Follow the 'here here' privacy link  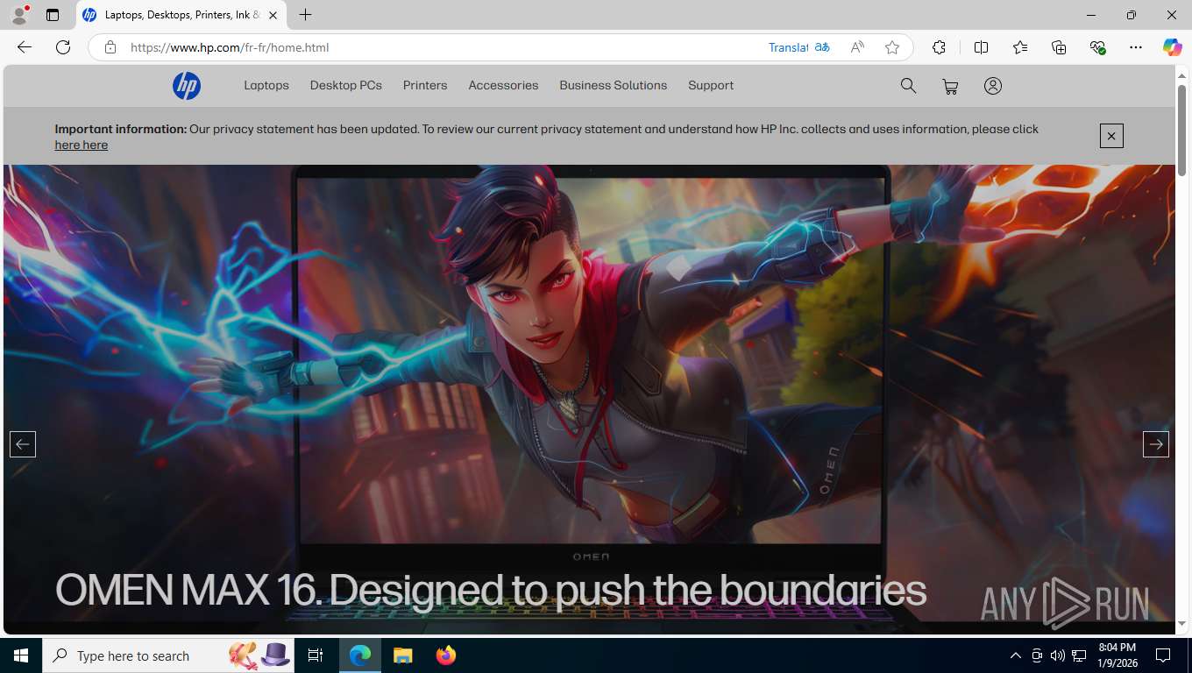pos(82,145)
